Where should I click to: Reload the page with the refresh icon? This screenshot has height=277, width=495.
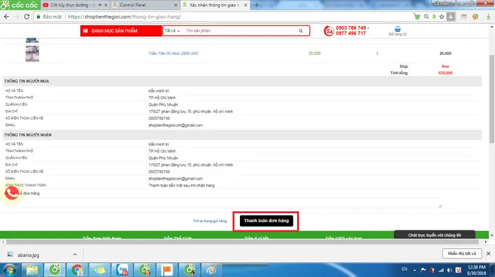(x=27, y=16)
